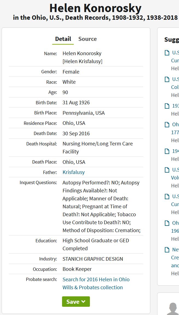Select the document icon next to "Oh 196" record
This screenshot has width=179, height=315.
(x=167, y=223)
